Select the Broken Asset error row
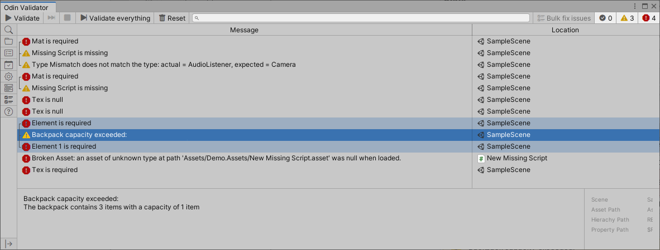This screenshot has height=250, width=660. point(338,158)
